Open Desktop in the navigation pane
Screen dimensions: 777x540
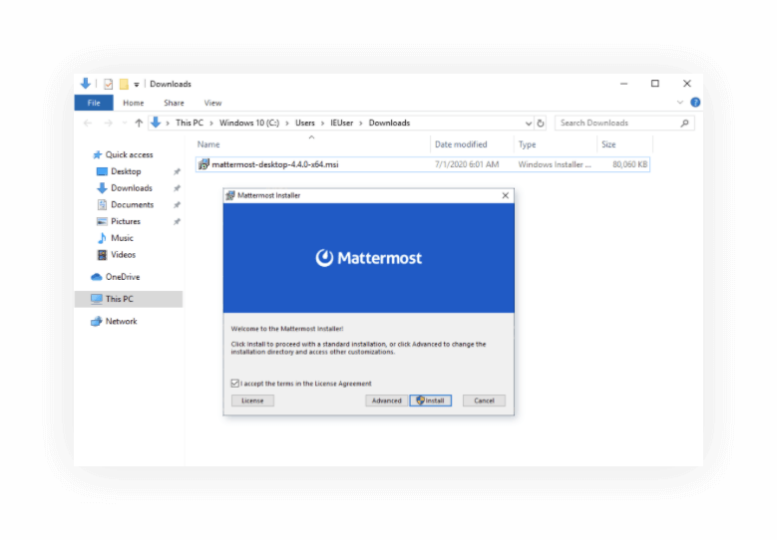point(126,171)
